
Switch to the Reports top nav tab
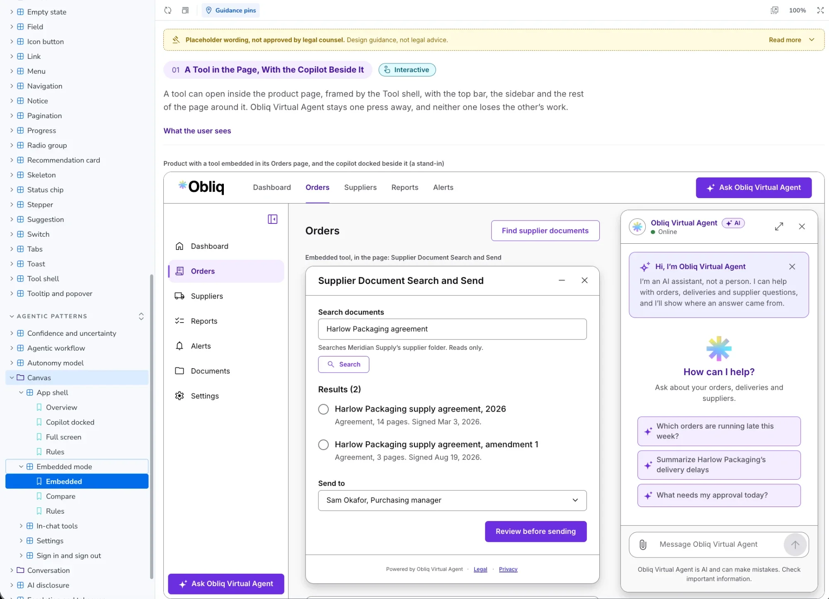[x=405, y=187]
